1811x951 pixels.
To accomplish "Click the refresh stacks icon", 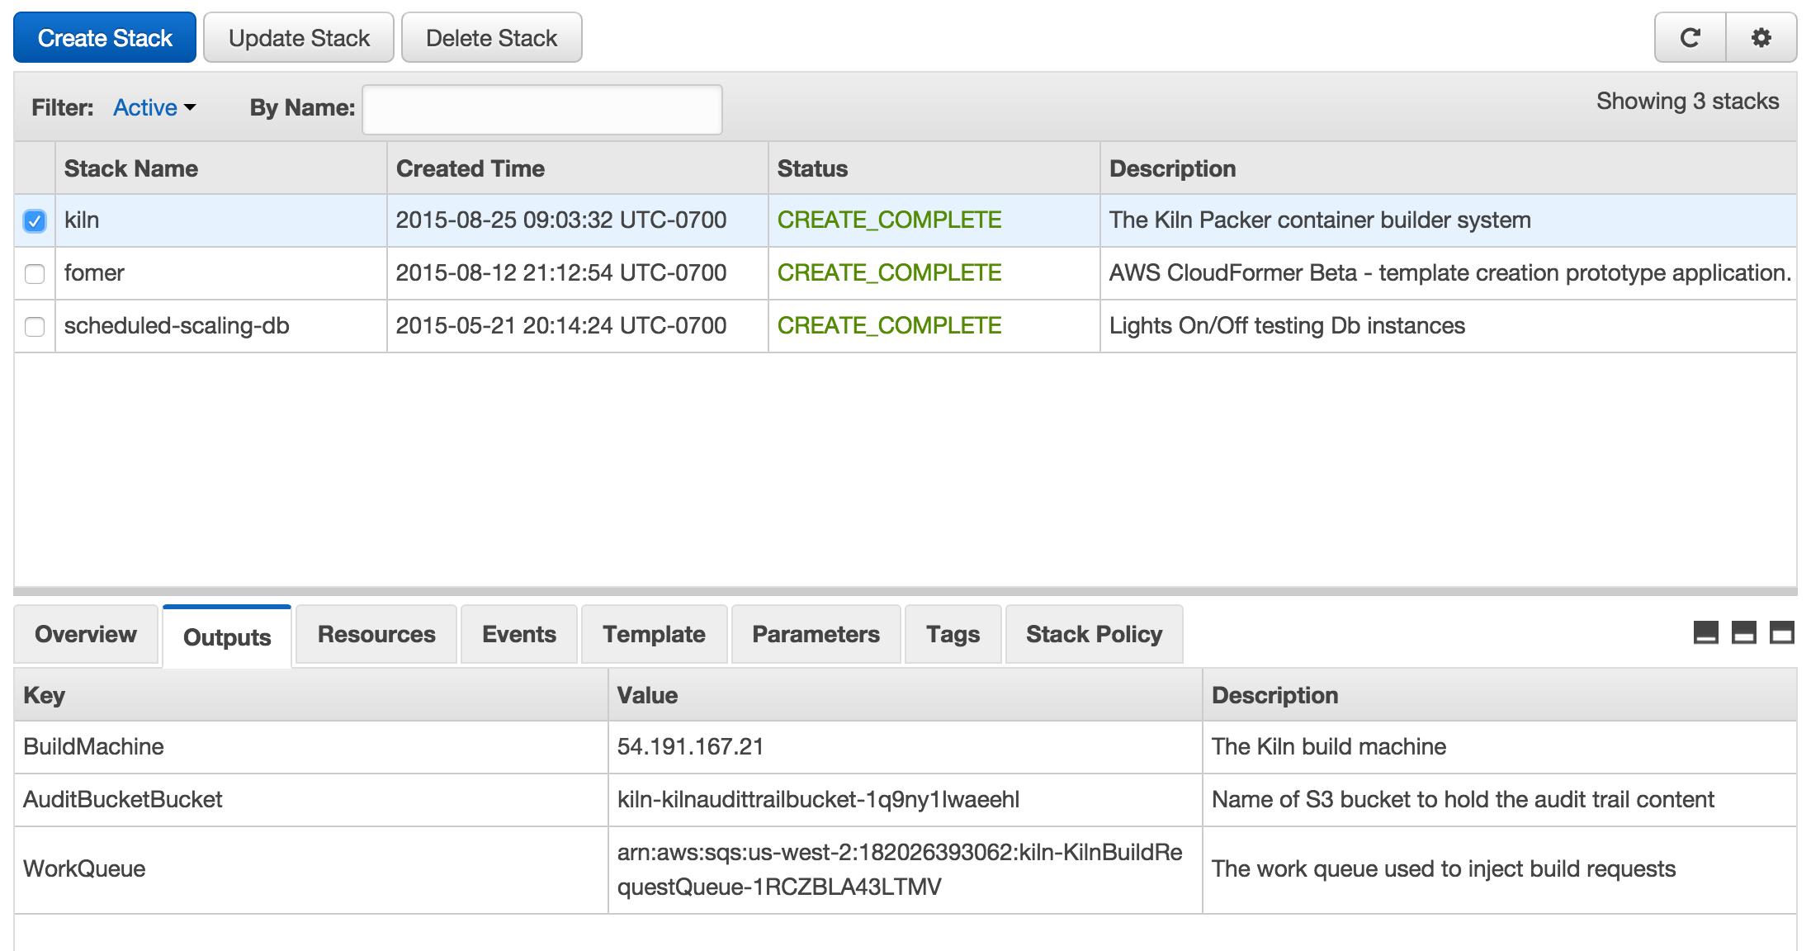I will pos(1690,38).
